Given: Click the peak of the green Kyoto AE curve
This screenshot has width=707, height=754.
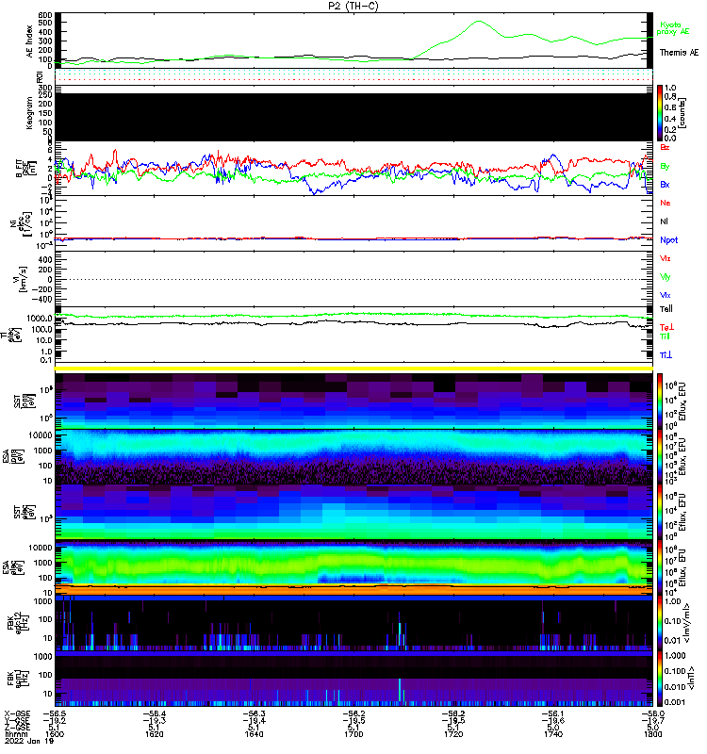Looking at the screenshot, I should (478, 21).
